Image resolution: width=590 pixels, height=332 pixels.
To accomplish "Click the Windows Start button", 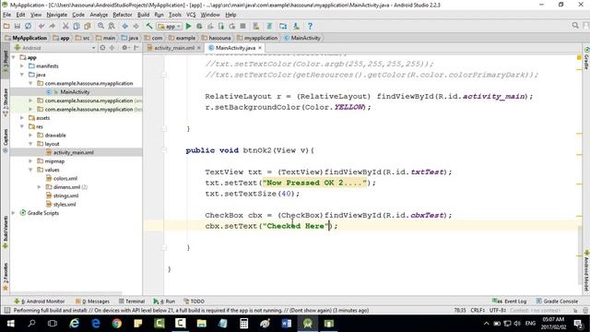I will [x=10, y=324].
